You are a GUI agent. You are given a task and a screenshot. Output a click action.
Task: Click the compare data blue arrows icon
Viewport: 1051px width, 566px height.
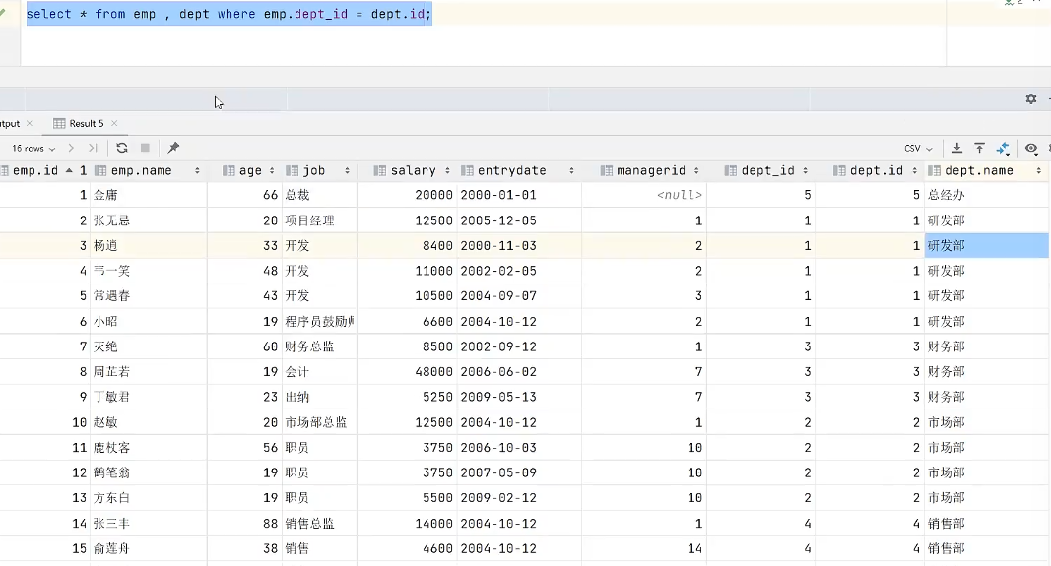1003,148
